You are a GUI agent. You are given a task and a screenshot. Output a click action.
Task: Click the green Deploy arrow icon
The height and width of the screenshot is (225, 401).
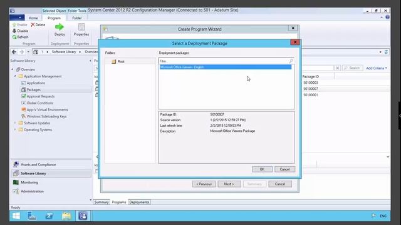coord(60,27)
